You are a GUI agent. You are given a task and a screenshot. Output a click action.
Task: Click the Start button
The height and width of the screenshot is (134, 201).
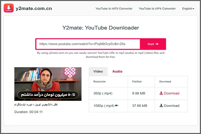point(153,44)
